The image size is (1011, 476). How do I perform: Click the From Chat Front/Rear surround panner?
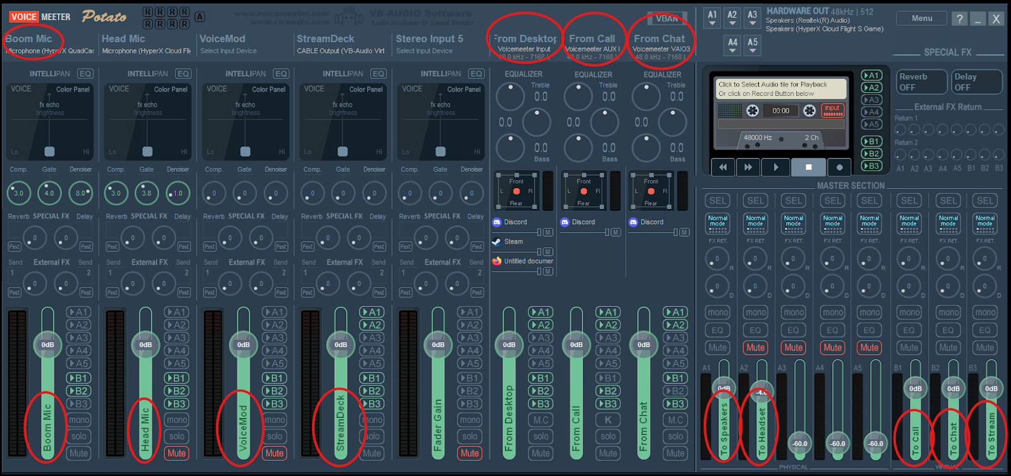click(651, 191)
